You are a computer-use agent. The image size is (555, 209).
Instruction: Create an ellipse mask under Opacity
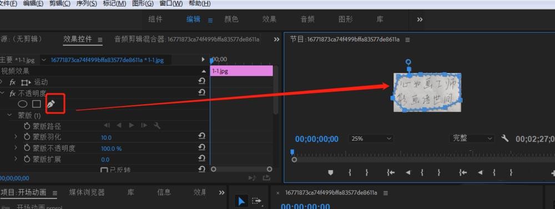[23, 104]
